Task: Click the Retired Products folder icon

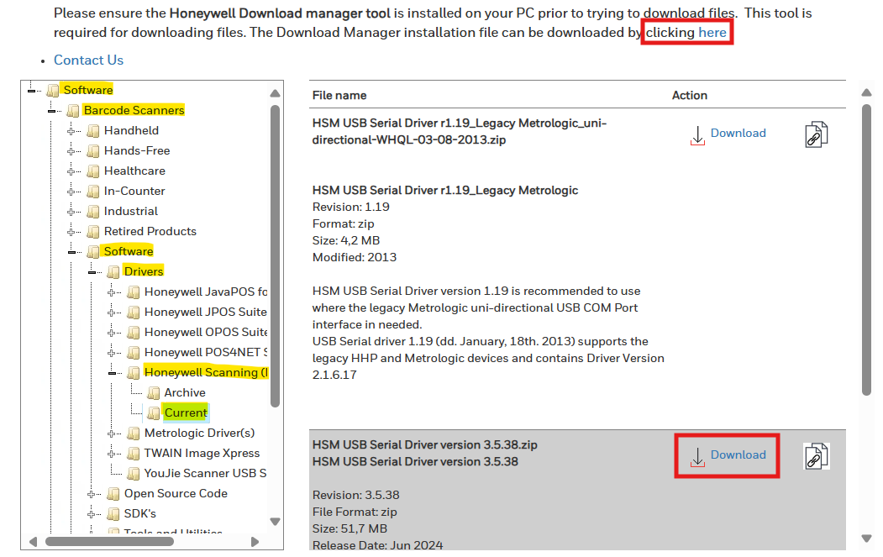Action: click(x=93, y=231)
